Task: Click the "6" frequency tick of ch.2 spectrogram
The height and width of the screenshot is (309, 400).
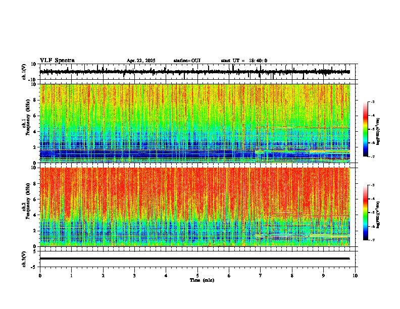Action: 35,199
